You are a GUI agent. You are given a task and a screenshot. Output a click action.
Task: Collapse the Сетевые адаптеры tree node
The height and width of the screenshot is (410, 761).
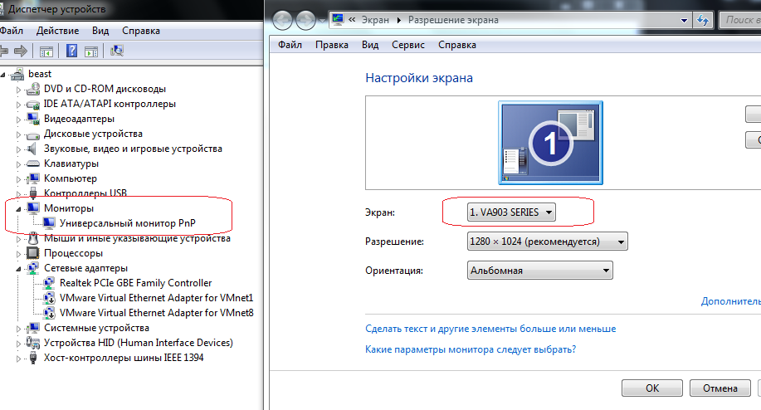(x=18, y=269)
